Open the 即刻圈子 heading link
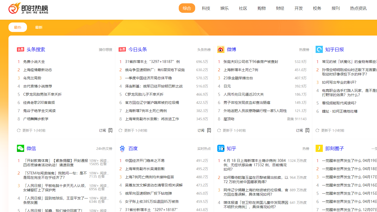377x212 pixels. pos(335,148)
